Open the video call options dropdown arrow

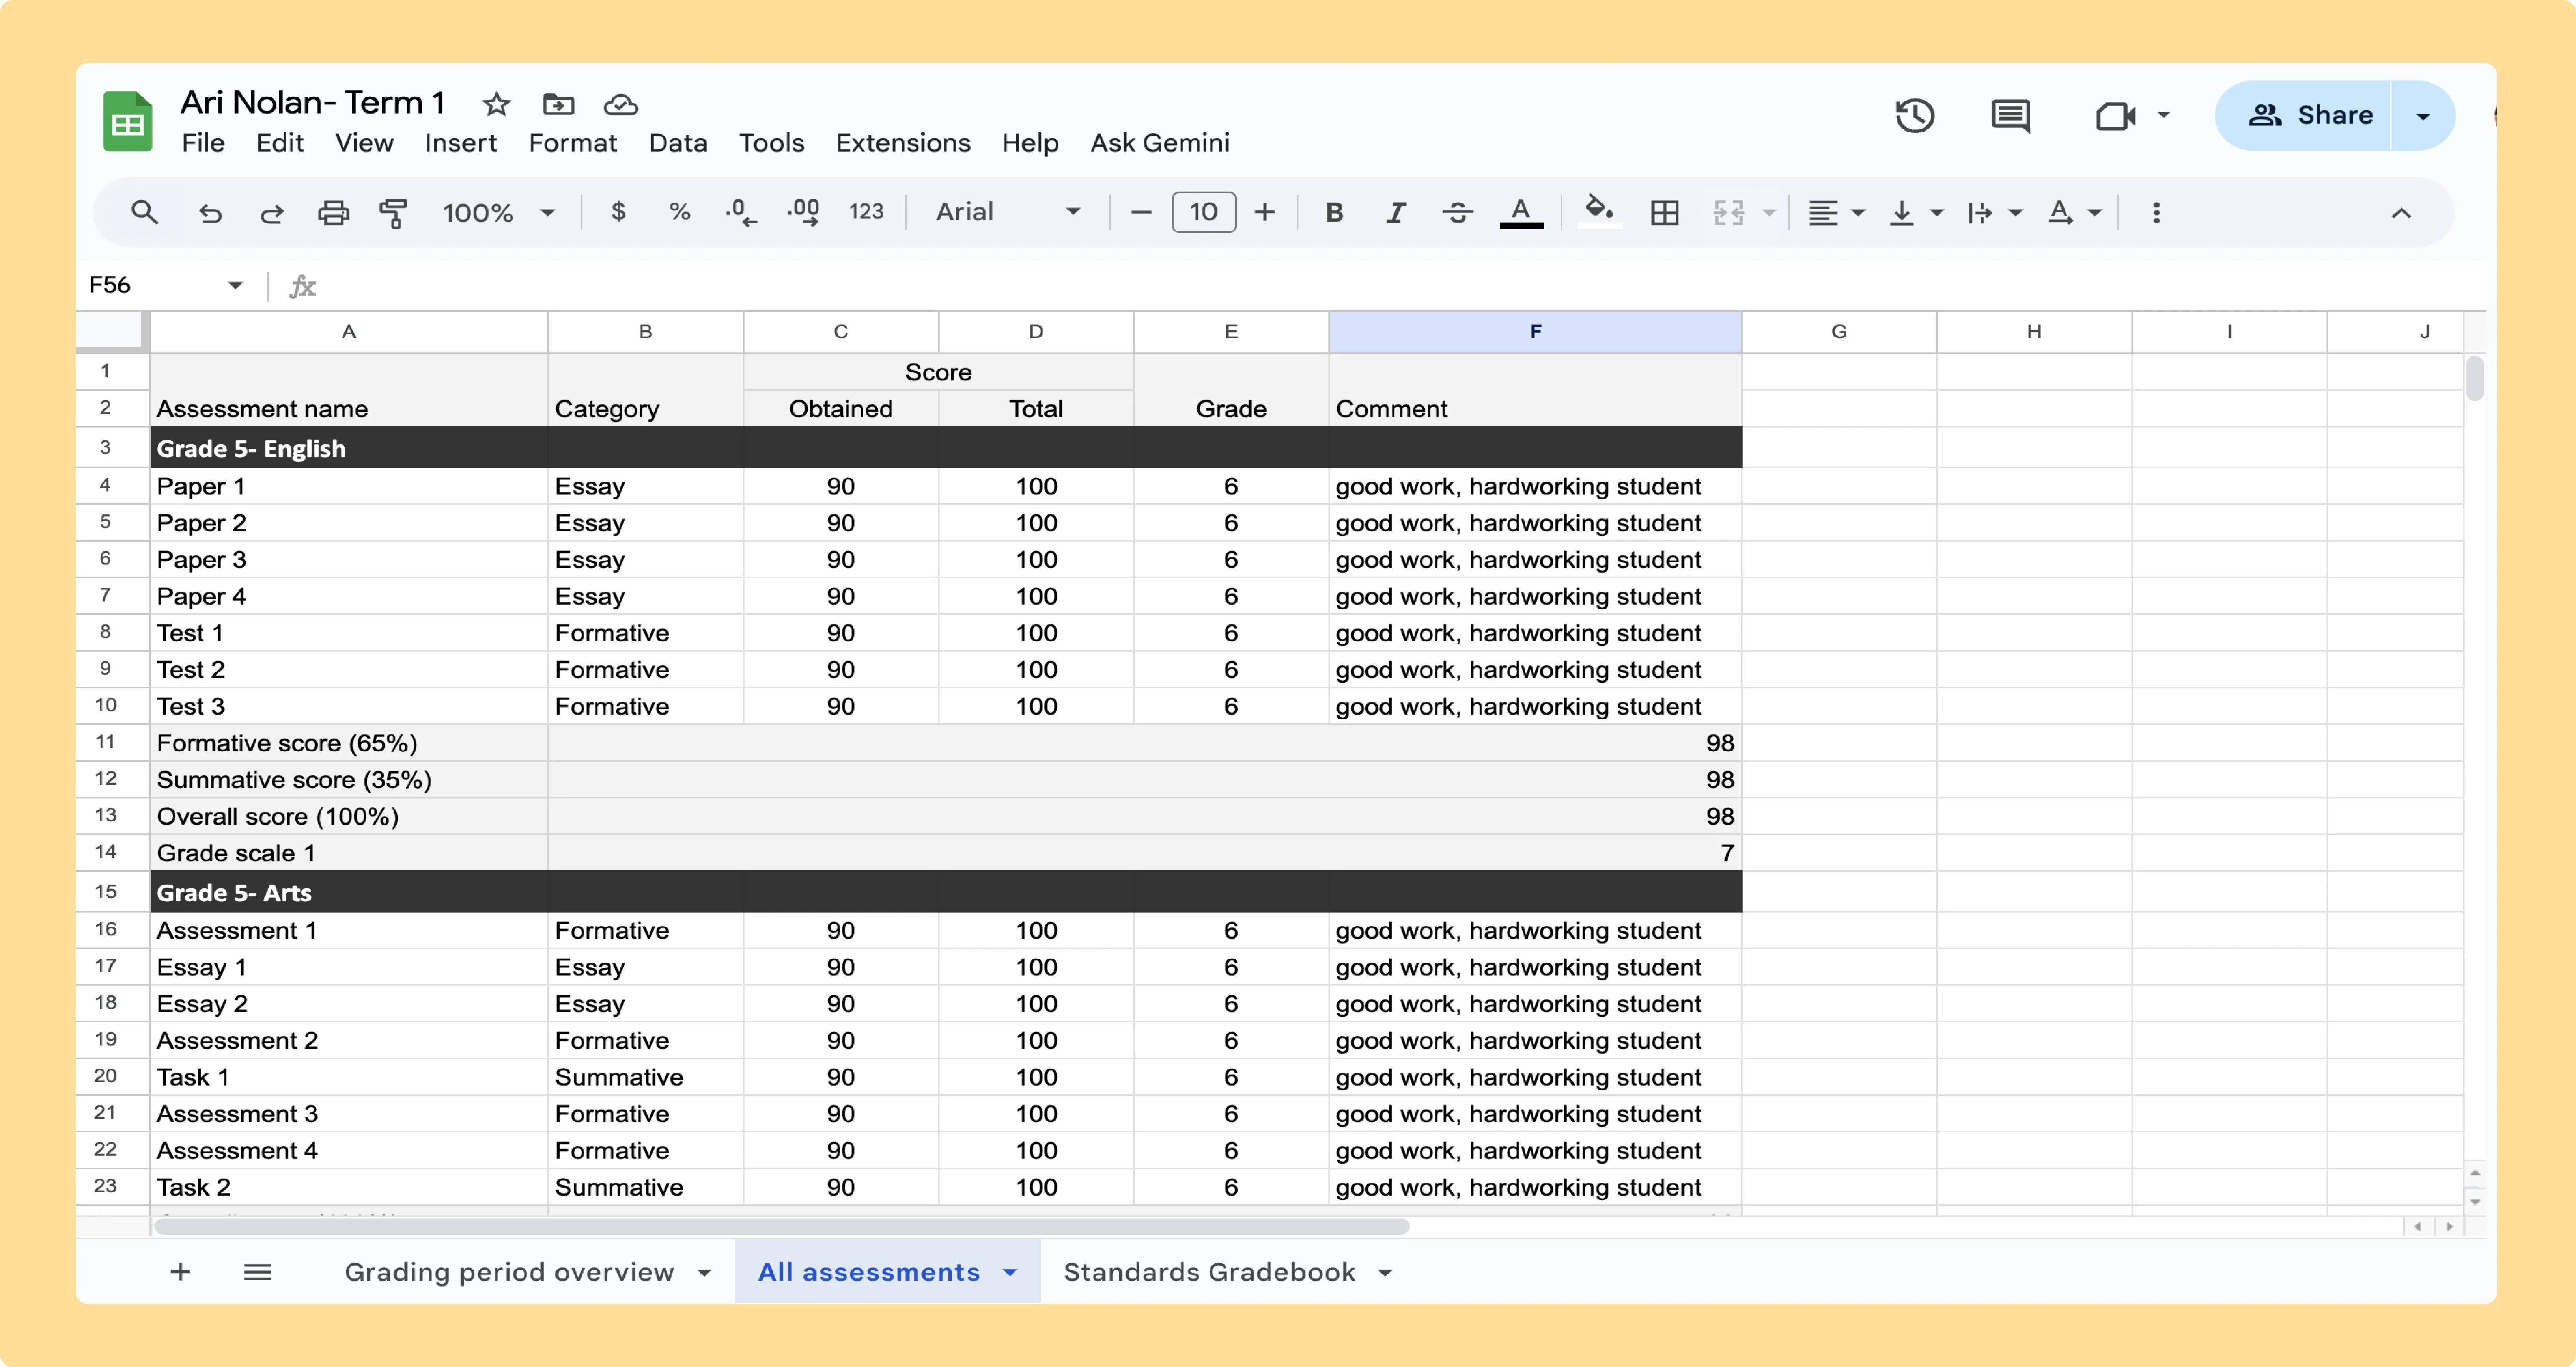coord(2163,115)
